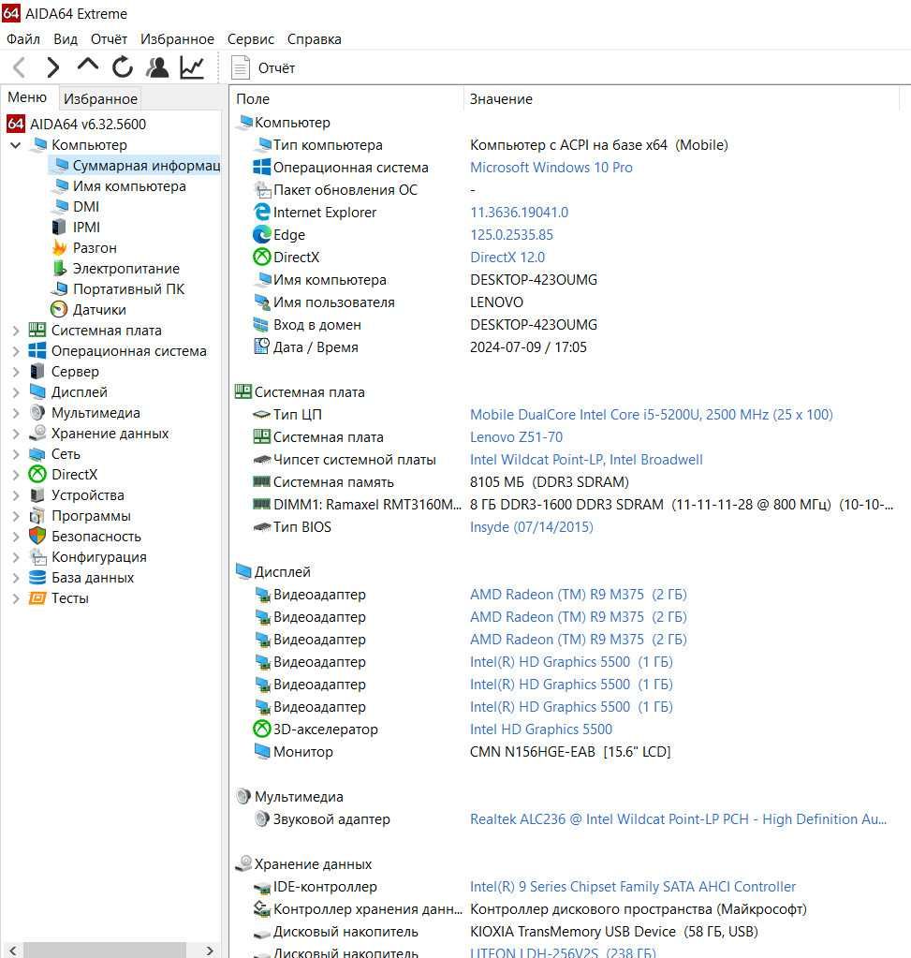911x958 pixels.
Task: Open Mobile DualCore Intel Core i5-5200U link
Action: point(652,415)
